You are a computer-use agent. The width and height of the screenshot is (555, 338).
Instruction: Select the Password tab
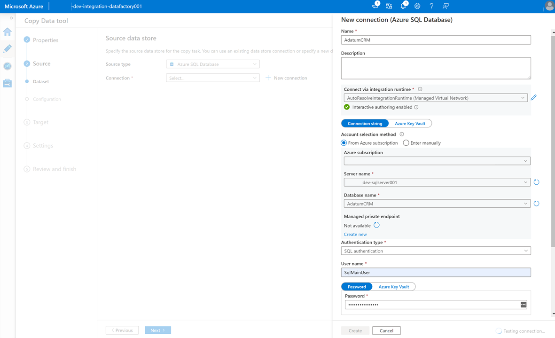tap(357, 287)
